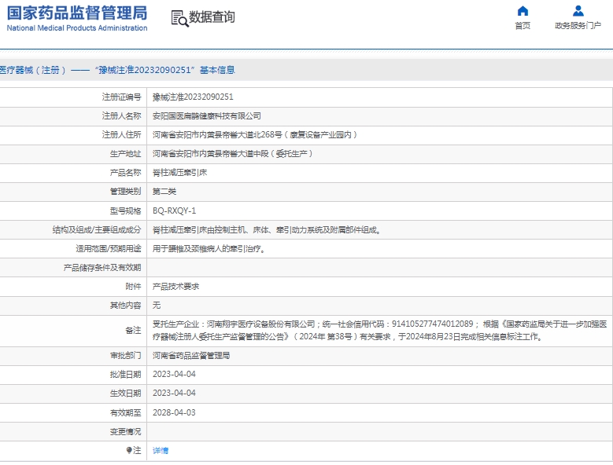Click other content value 无
The width and height of the screenshot is (613, 465).
click(x=157, y=306)
